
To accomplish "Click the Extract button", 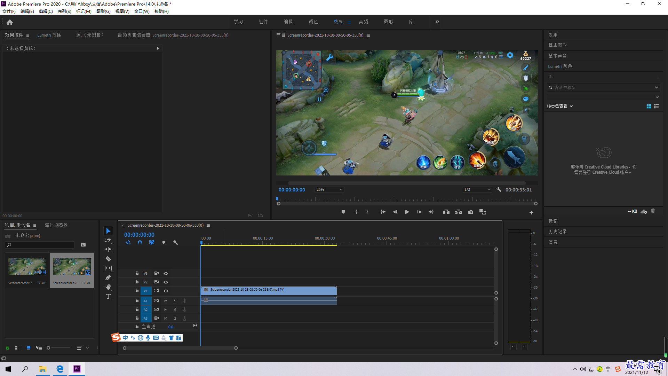I will [x=458, y=212].
